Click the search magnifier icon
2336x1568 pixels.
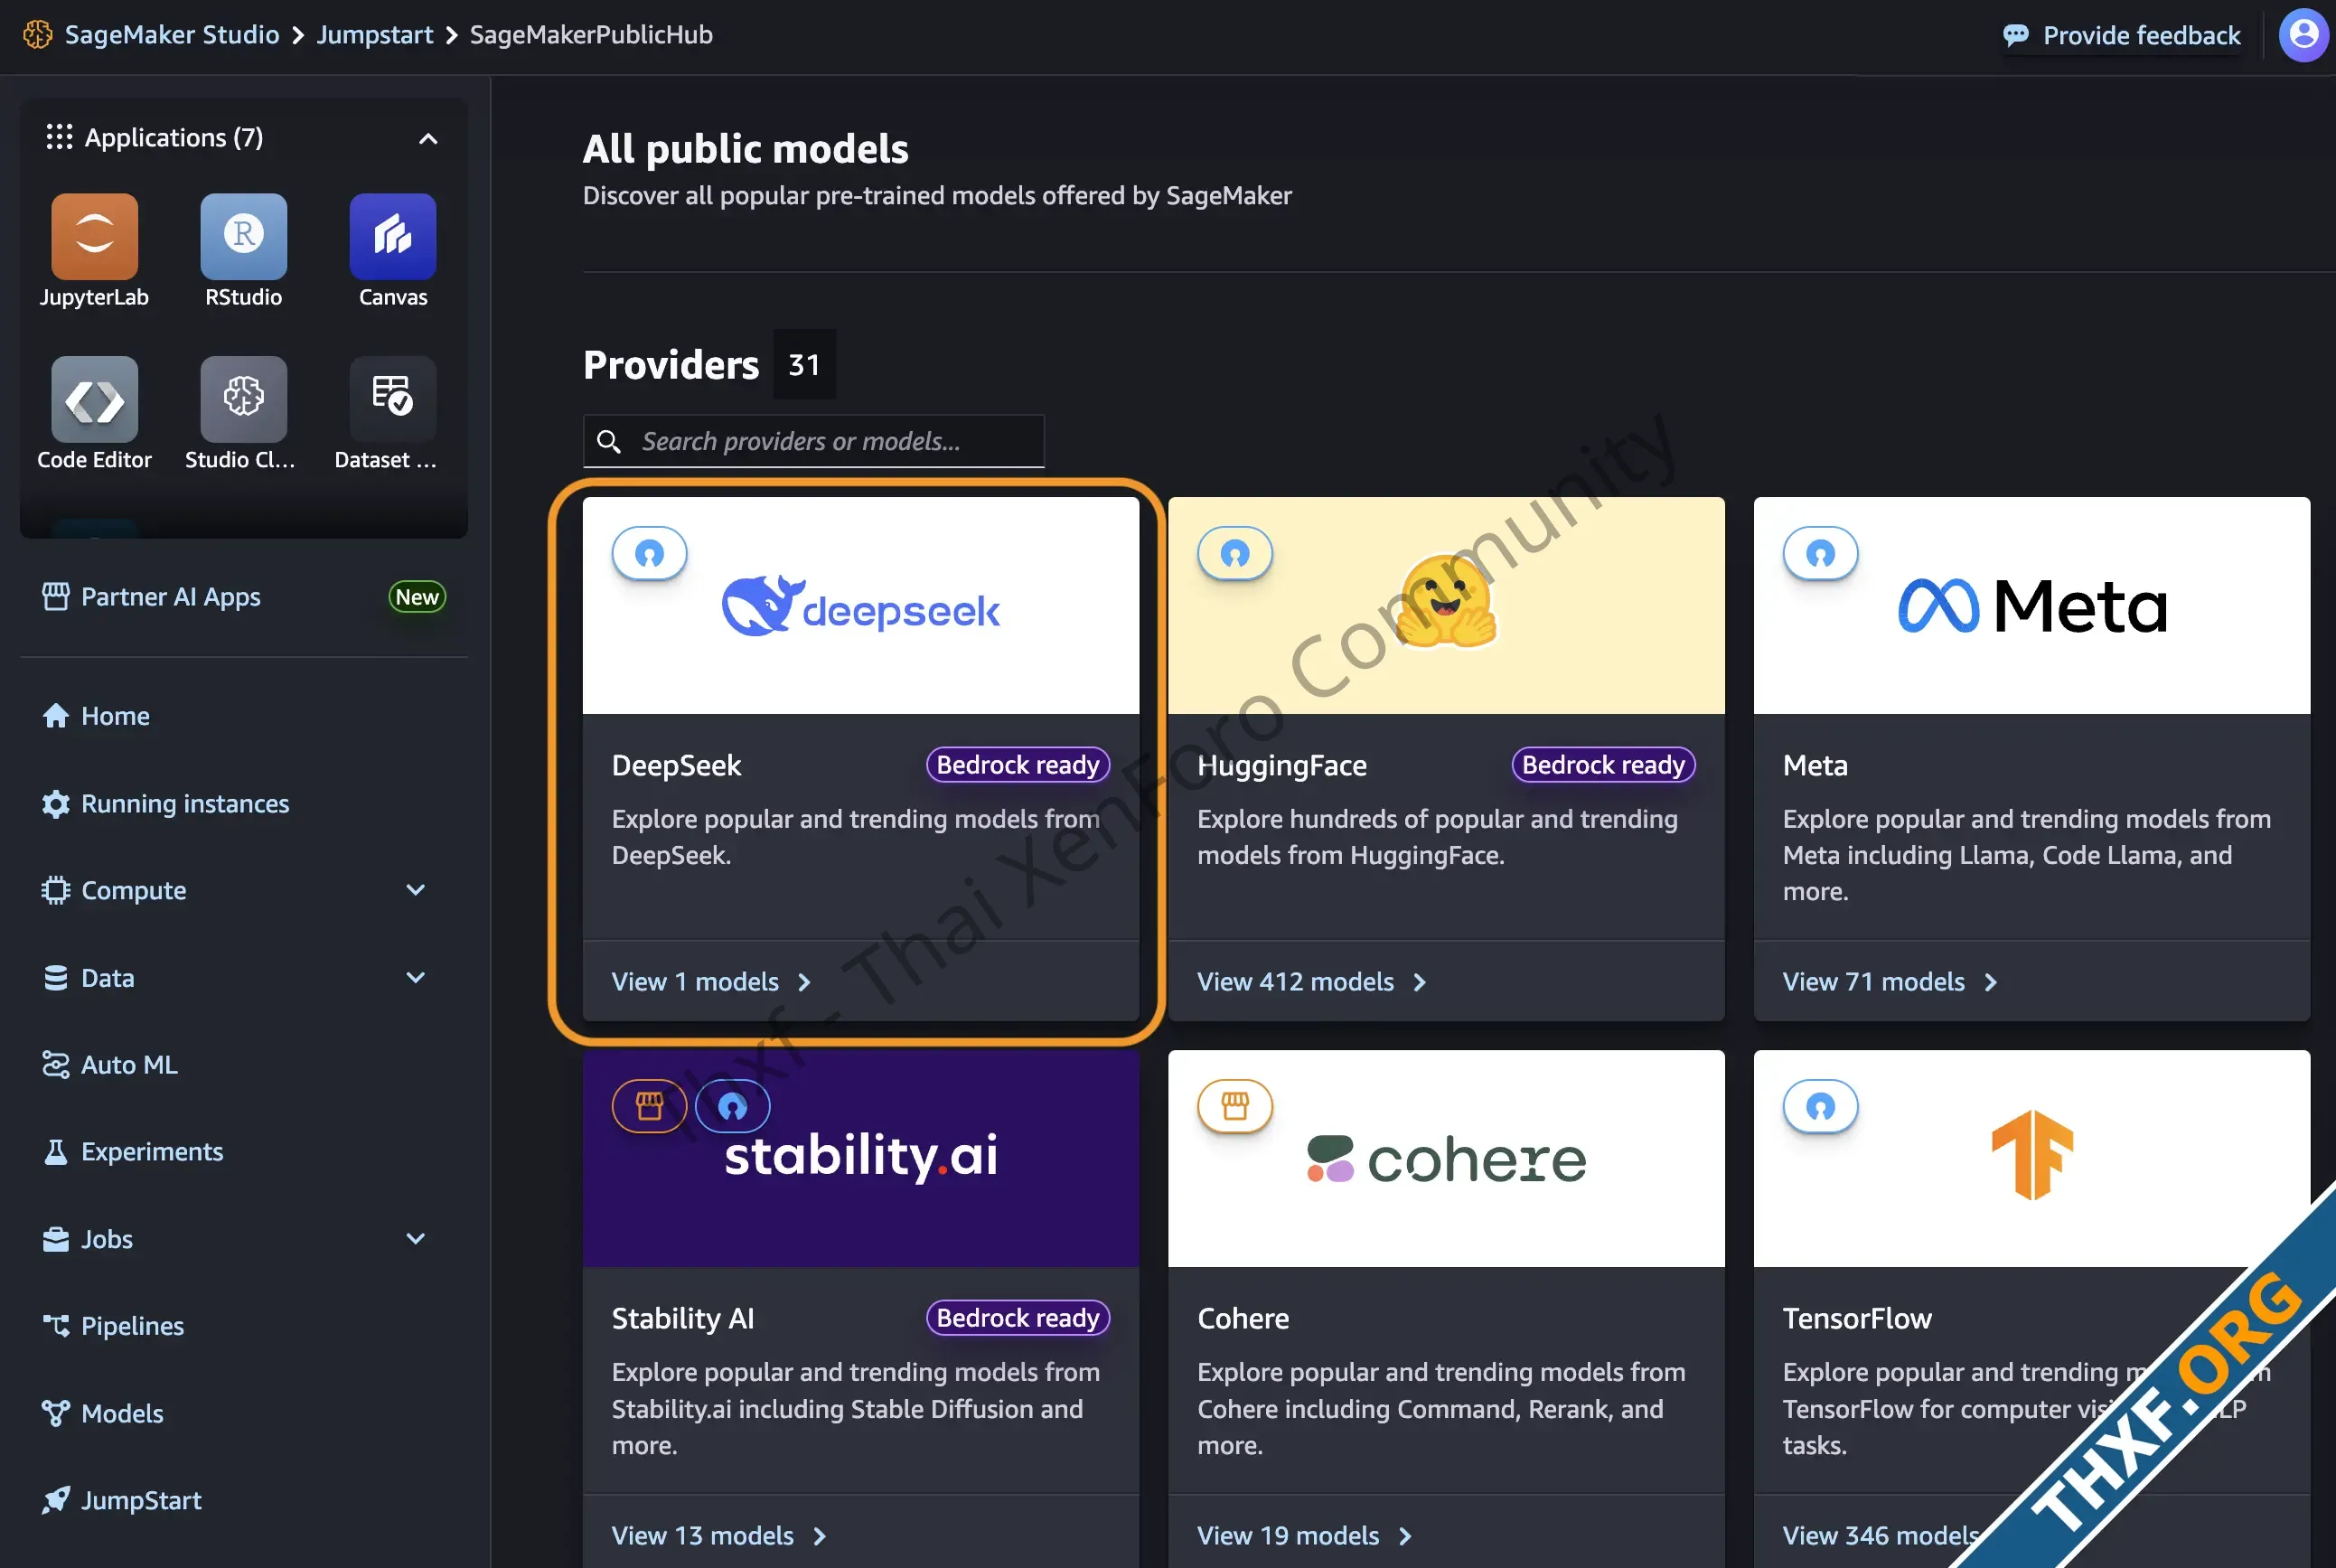[x=609, y=441]
